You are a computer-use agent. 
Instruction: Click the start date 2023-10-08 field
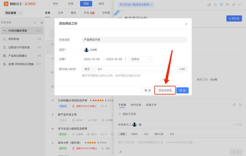[92, 59]
